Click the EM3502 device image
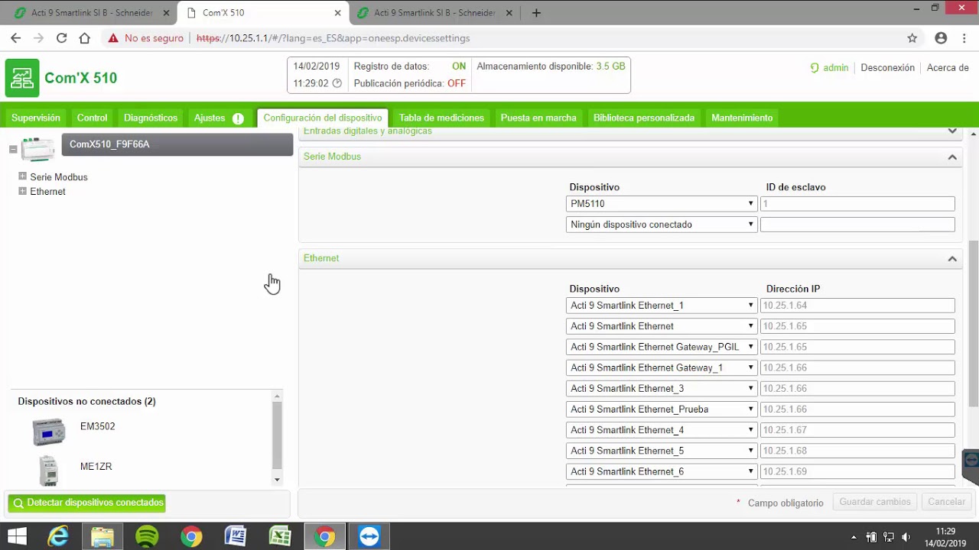This screenshot has height=550, width=979. 49,432
